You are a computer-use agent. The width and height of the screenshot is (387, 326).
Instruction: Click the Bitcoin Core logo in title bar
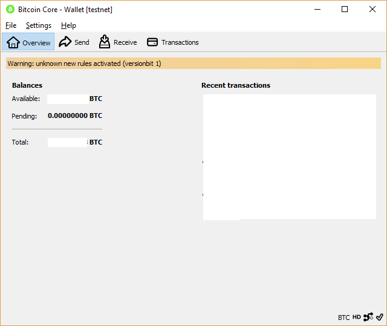[x=10, y=10]
